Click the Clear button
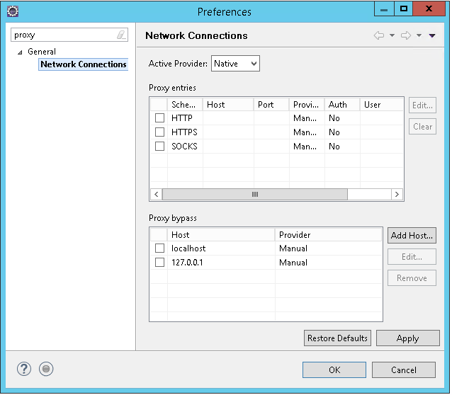The image size is (452, 395). coord(422,127)
